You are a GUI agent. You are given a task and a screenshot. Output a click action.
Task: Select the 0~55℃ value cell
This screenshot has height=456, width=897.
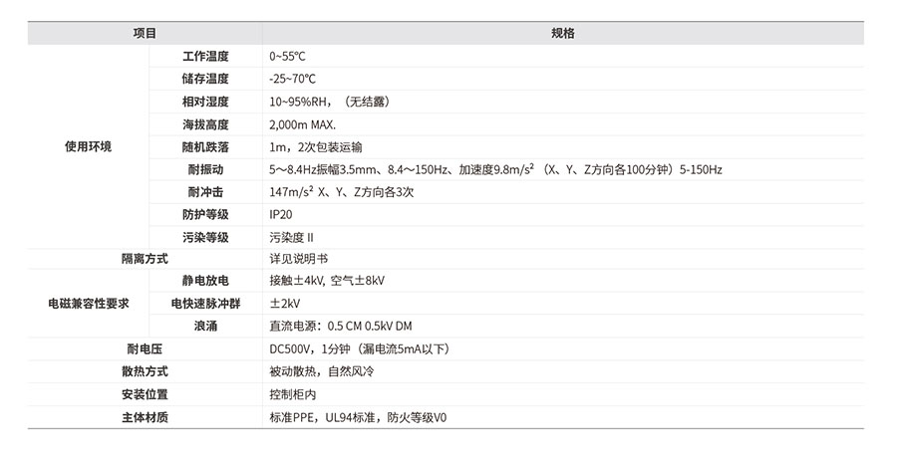[x=293, y=57]
